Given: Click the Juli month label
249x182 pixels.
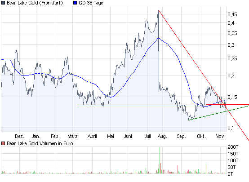Looking at the screenshot, I should click(x=148, y=136).
